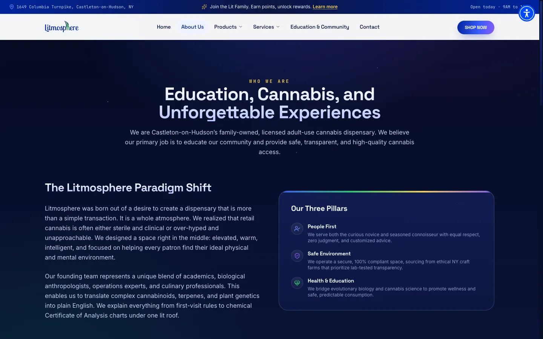Click the Health & Education title
The image size is (543, 339).
(x=331, y=281)
